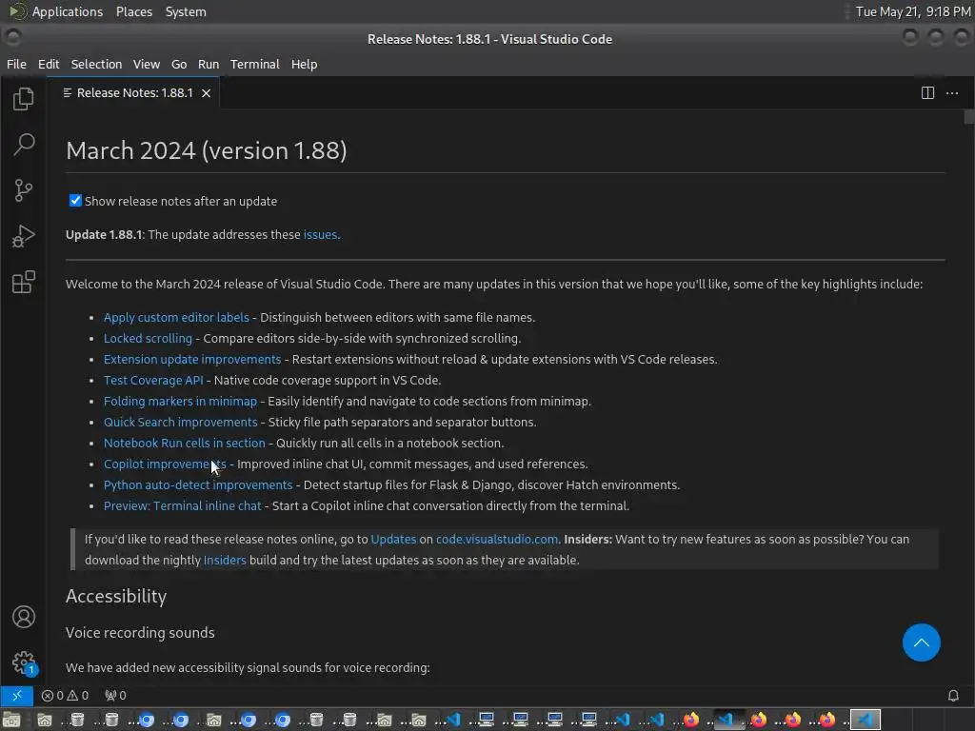Open Folding markers in minimap link

[180, 401]
